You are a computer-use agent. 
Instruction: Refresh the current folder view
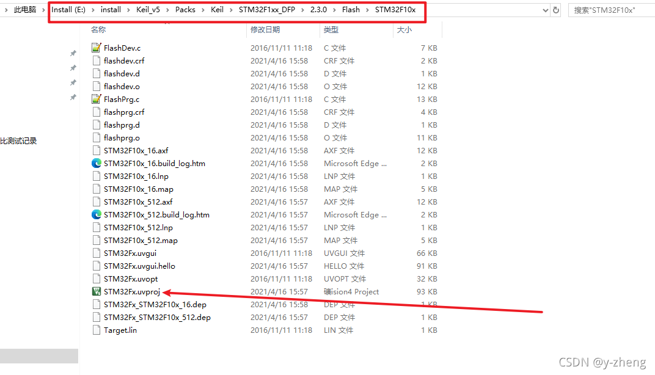pos(556,10)
